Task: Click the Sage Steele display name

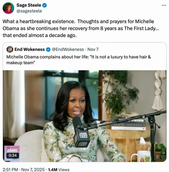Action: click(29, 5)
